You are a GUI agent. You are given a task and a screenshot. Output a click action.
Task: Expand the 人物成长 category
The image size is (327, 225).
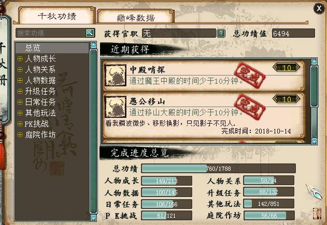click(x=20, y=58)
